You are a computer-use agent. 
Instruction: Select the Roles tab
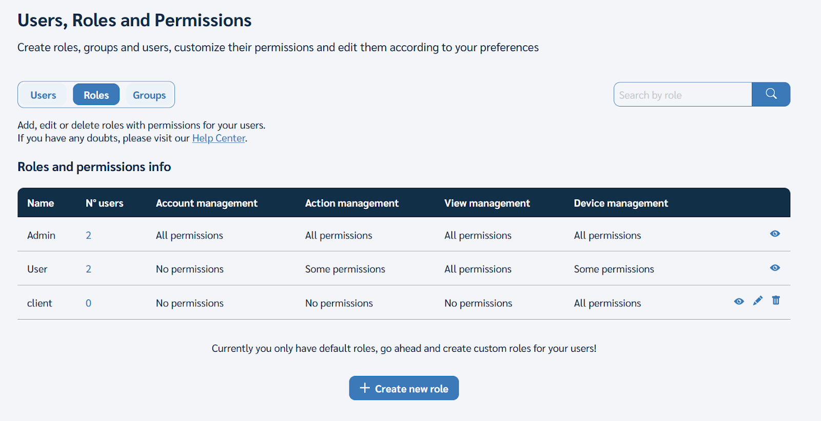[x=96, y=95]
